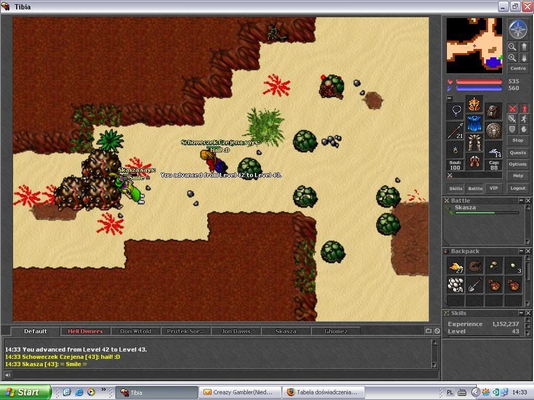Open the equipped backpack slot
The height and width of the screenshot is (400, 534).
tap(493, 111)
